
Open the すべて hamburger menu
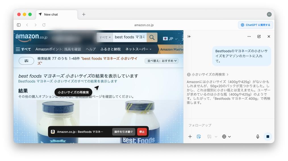(x=23, y=49)
